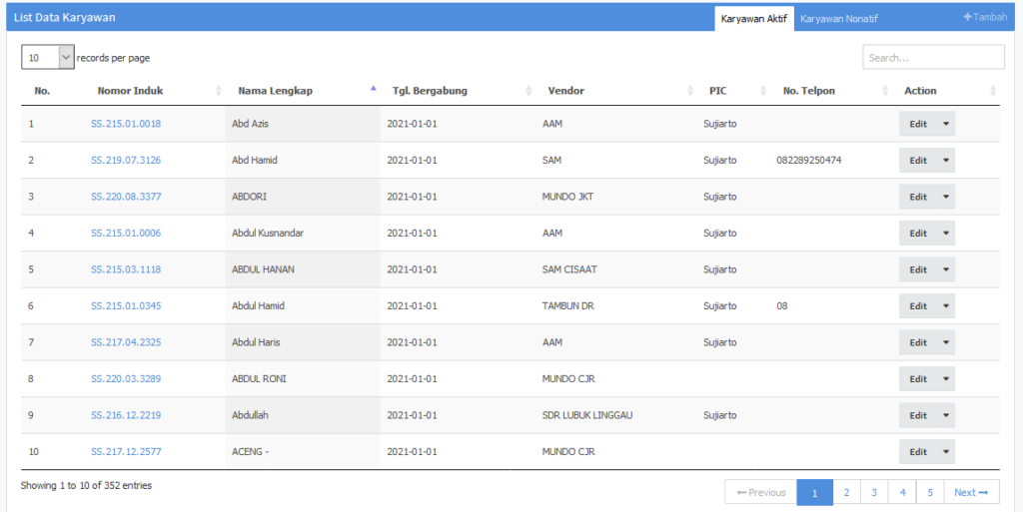Open employee link SS.215.01.0006

[x=126, y=234]
